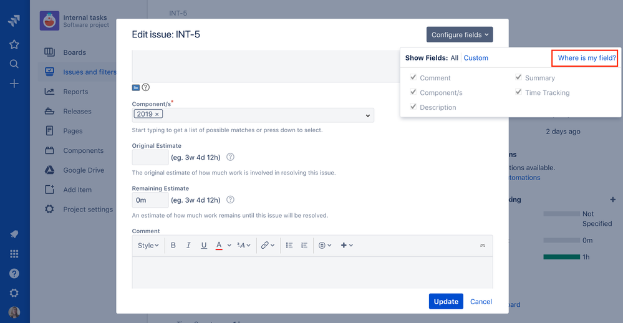Uncheck the Component/s field checkbox
623x323 pixels.
413,92
